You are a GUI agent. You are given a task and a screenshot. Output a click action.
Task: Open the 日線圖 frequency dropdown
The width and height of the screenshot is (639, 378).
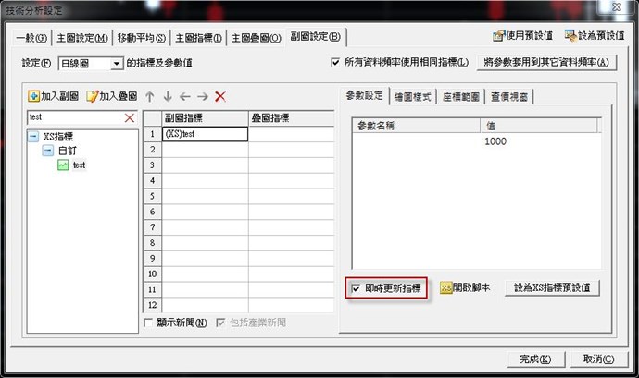[x=117, y=64]
